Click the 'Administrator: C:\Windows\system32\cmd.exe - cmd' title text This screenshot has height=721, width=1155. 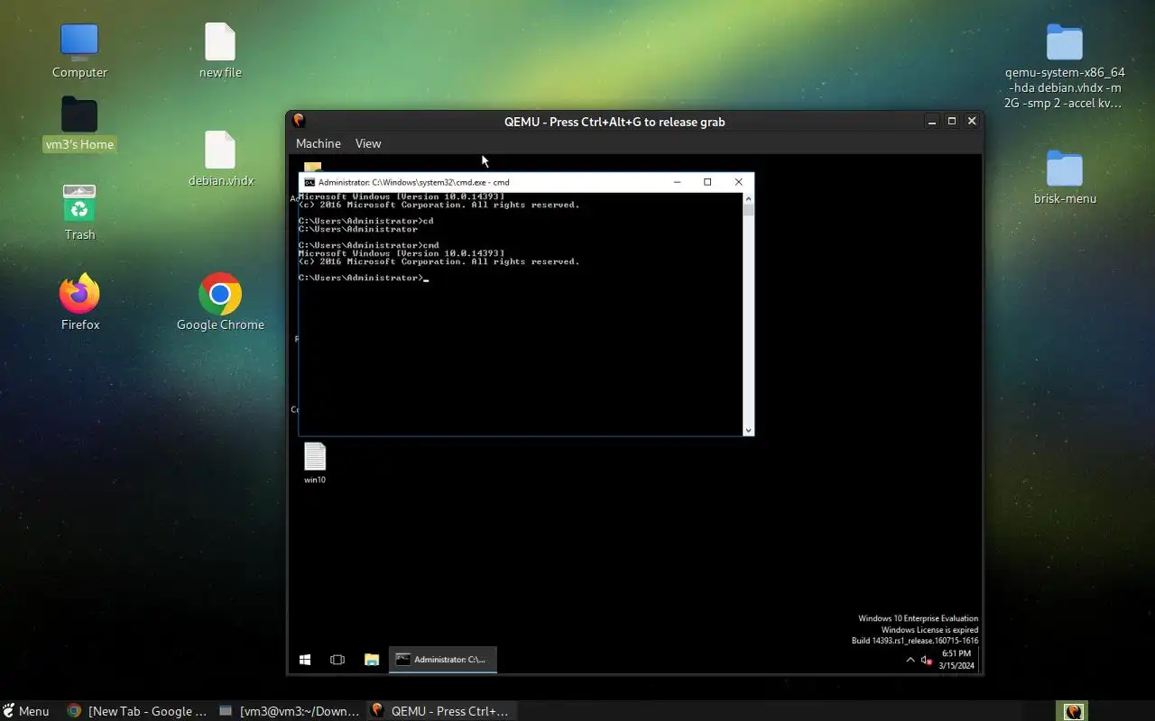[x=414, y=182]
